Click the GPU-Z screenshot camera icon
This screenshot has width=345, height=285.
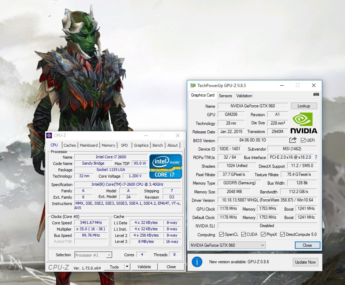pyautogui.click(x=316, y=94)
